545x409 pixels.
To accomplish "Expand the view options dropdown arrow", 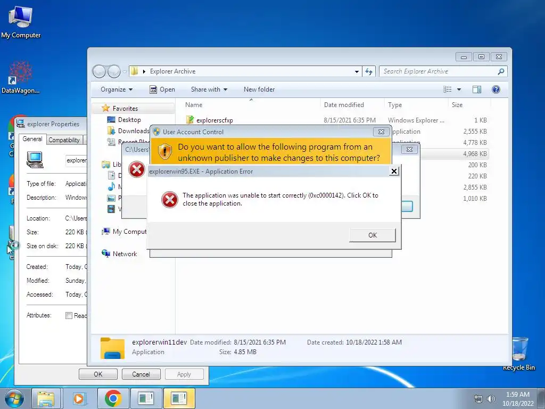I will 459,89.
